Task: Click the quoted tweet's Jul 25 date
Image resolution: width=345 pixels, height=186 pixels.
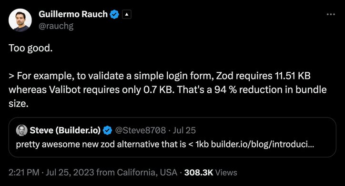Action: tap(184, 130)
